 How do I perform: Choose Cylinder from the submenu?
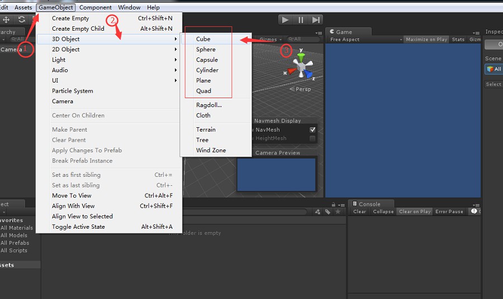click(x=216, y=70)
